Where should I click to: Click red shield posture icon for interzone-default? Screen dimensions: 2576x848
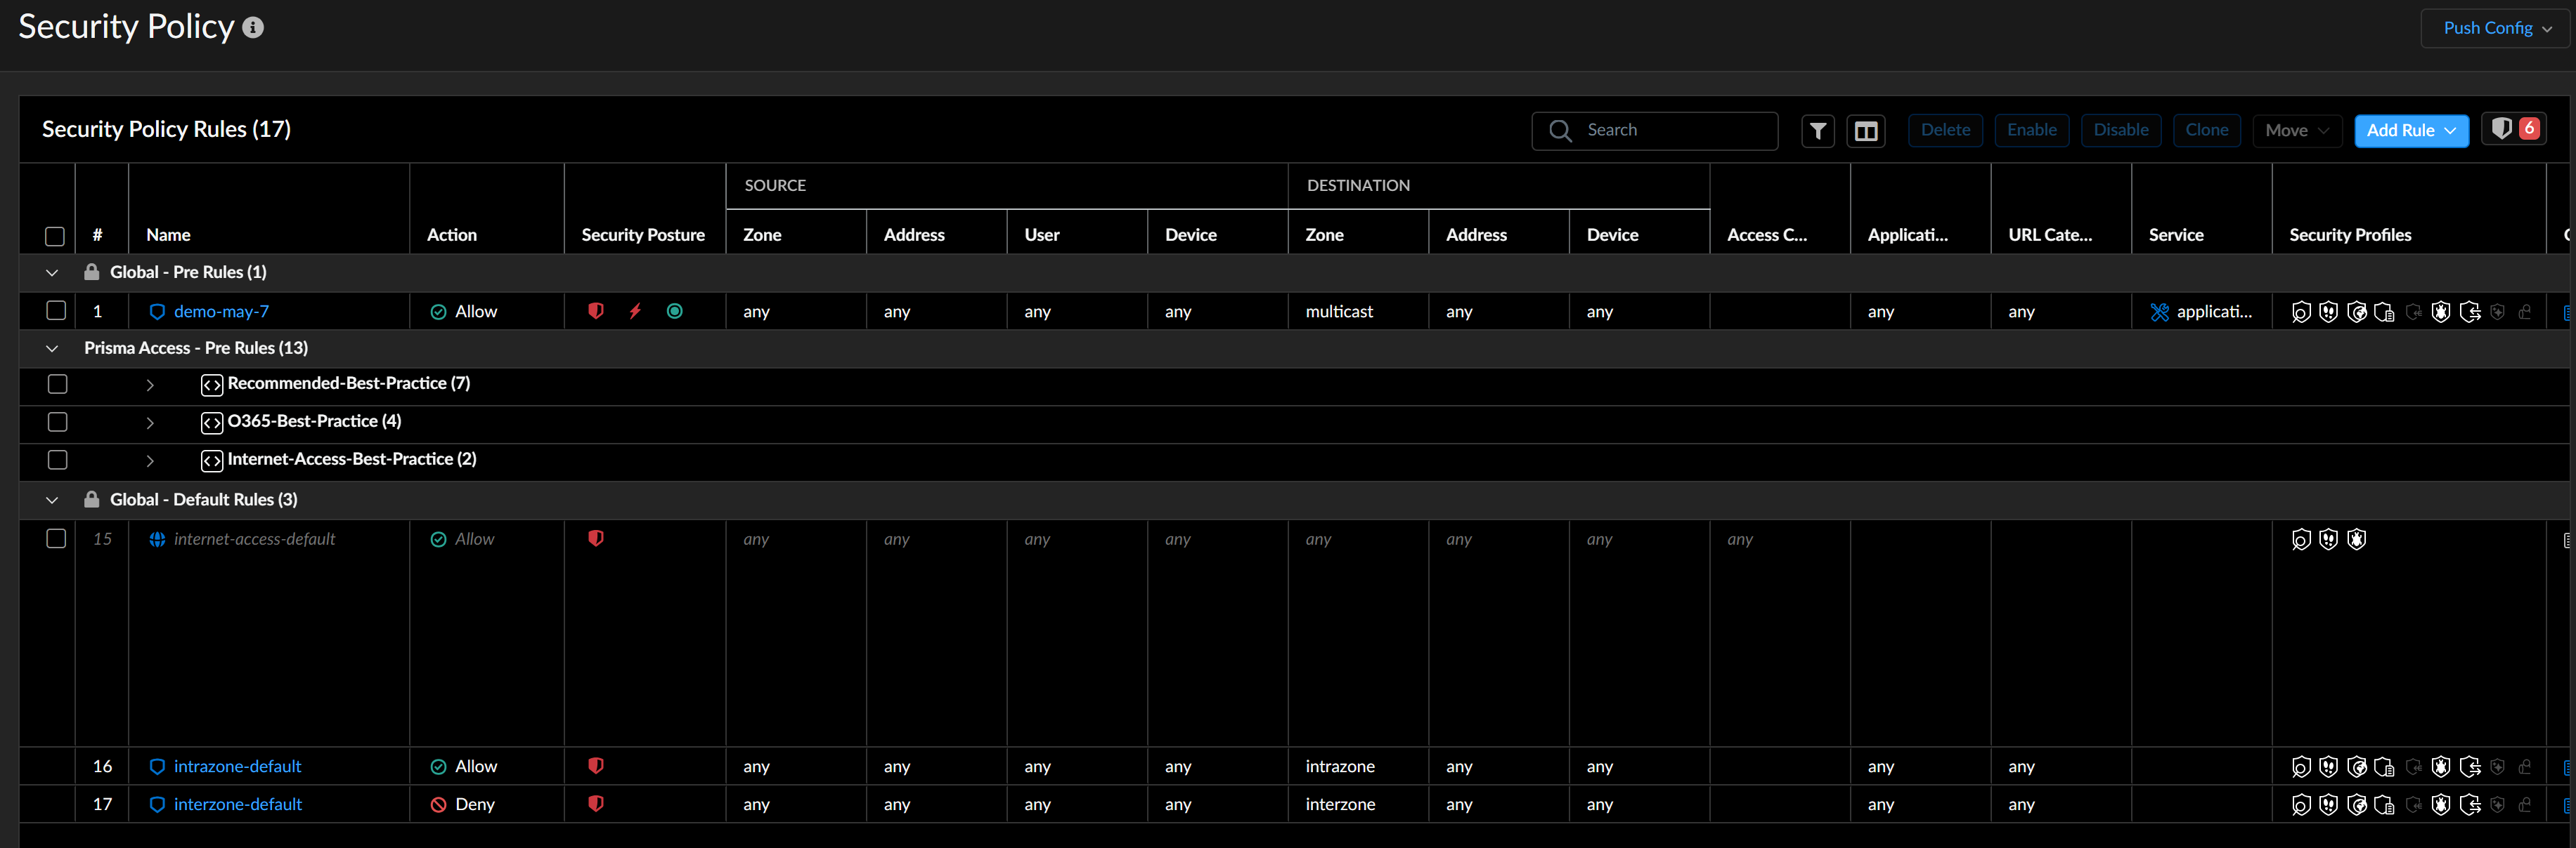pos(596,803)
